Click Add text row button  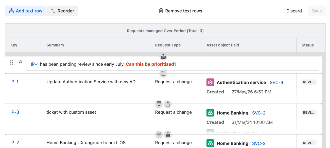coord(26,11)
